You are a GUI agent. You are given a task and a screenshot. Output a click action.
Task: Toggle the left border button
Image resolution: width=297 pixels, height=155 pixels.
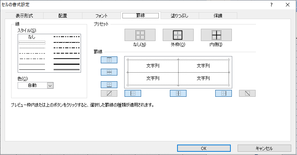(x=132, y=94)
